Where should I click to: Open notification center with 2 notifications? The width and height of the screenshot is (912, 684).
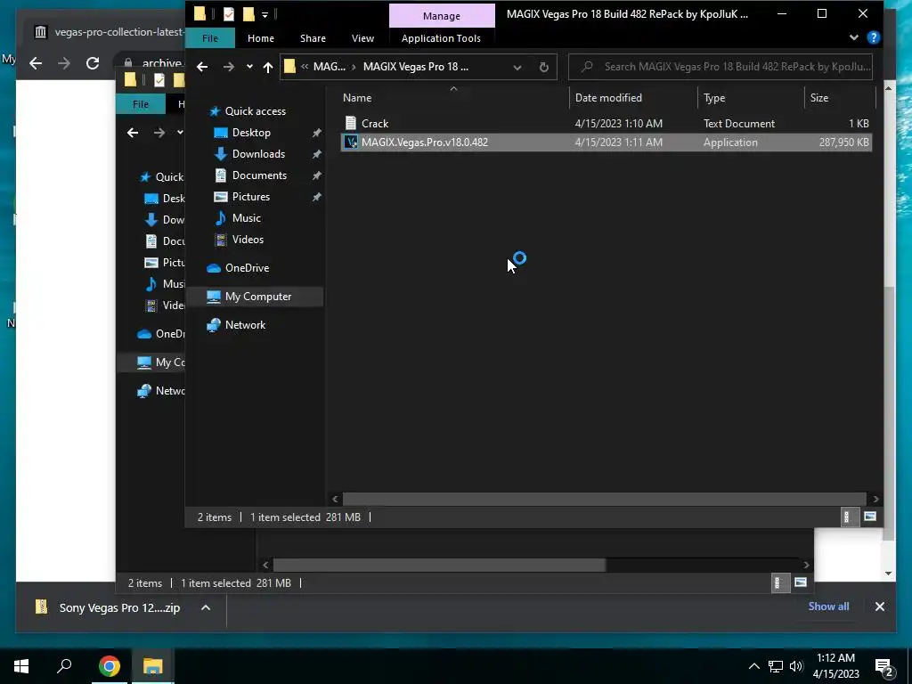(884, 668)
